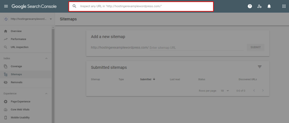289x123 pixels.
Task: Click the Google Search Console logo
Action: point(34,6)
